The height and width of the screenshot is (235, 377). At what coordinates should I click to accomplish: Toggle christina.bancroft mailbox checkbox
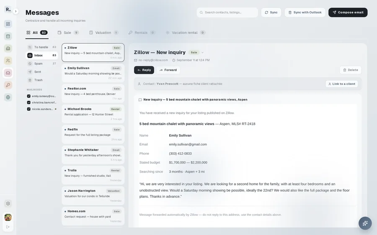tap(29, 102)
